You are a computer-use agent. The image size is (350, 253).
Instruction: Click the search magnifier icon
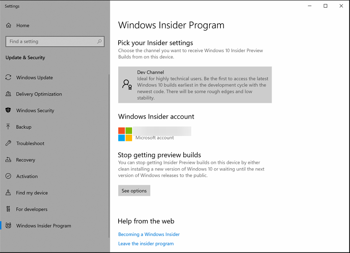point(99,42)
